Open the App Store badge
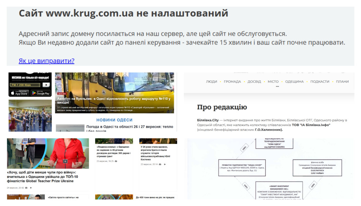 click(x=19, y=93)
